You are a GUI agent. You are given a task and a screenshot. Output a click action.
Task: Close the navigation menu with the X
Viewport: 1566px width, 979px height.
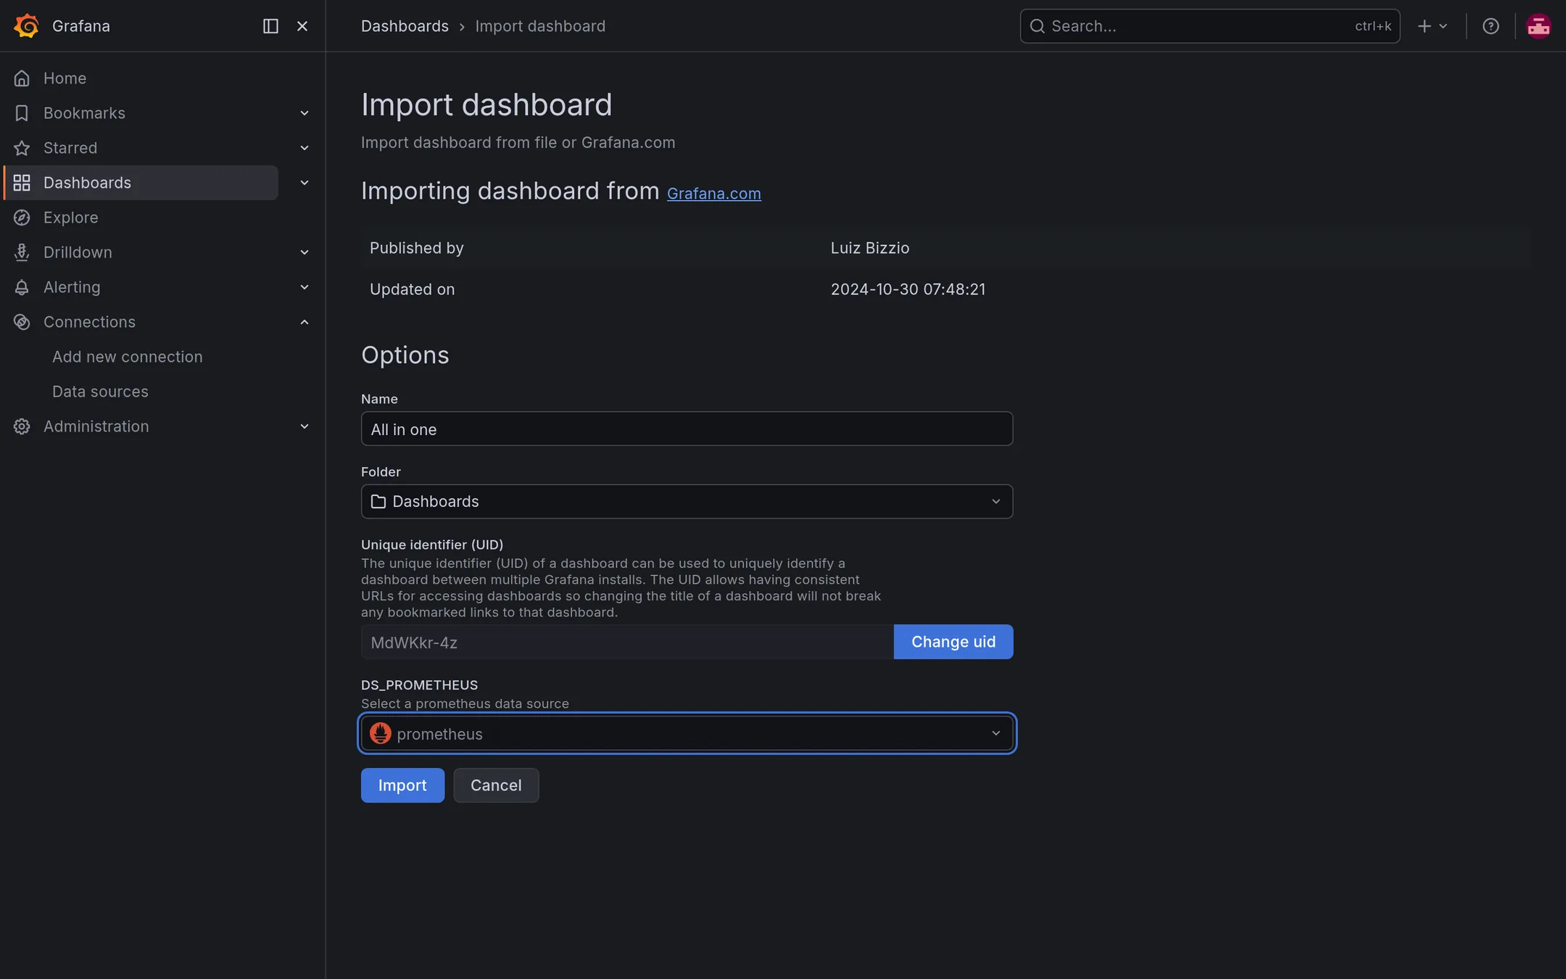(302, 26)
